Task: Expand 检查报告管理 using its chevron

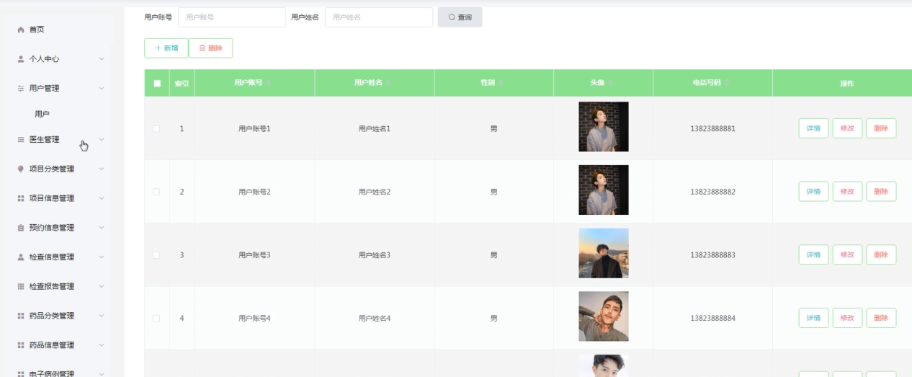Action: (102, 286)
